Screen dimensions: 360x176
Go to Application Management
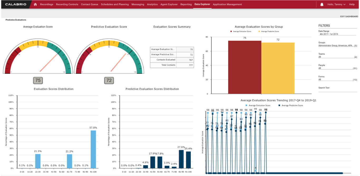227,4
